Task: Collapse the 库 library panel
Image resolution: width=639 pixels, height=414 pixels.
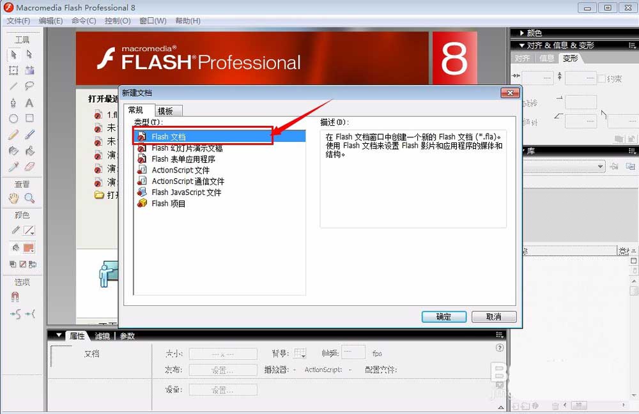Action: [x=523, y=151]
